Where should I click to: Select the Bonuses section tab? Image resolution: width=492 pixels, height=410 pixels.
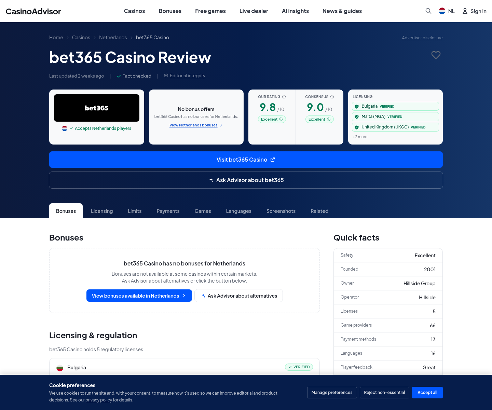coord(66,211)
